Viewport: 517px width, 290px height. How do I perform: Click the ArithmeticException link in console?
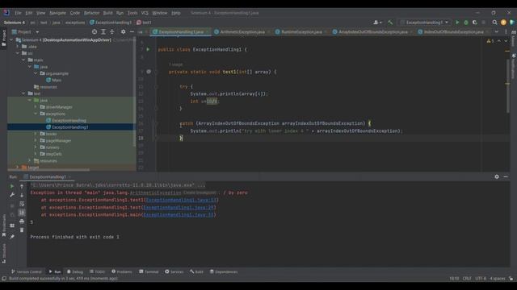click(x=155, y=193)
